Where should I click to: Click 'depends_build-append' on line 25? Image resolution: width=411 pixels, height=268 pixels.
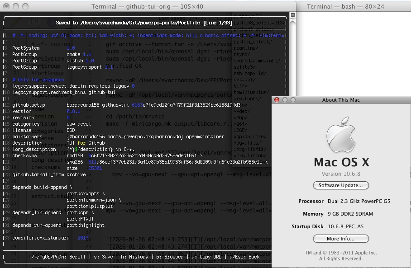(x=39, y=188)
